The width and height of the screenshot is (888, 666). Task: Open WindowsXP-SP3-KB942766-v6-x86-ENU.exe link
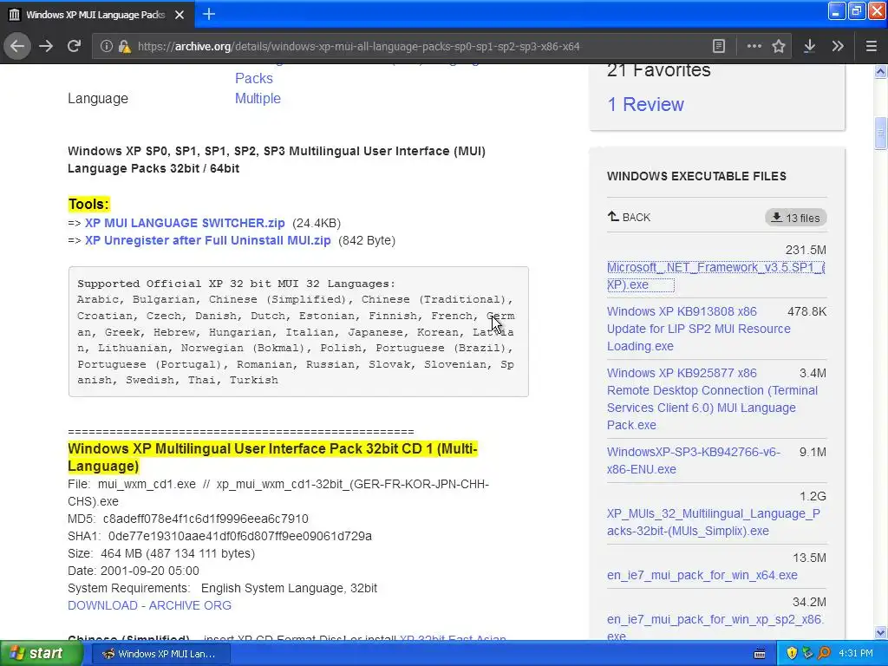pos(693,460)
